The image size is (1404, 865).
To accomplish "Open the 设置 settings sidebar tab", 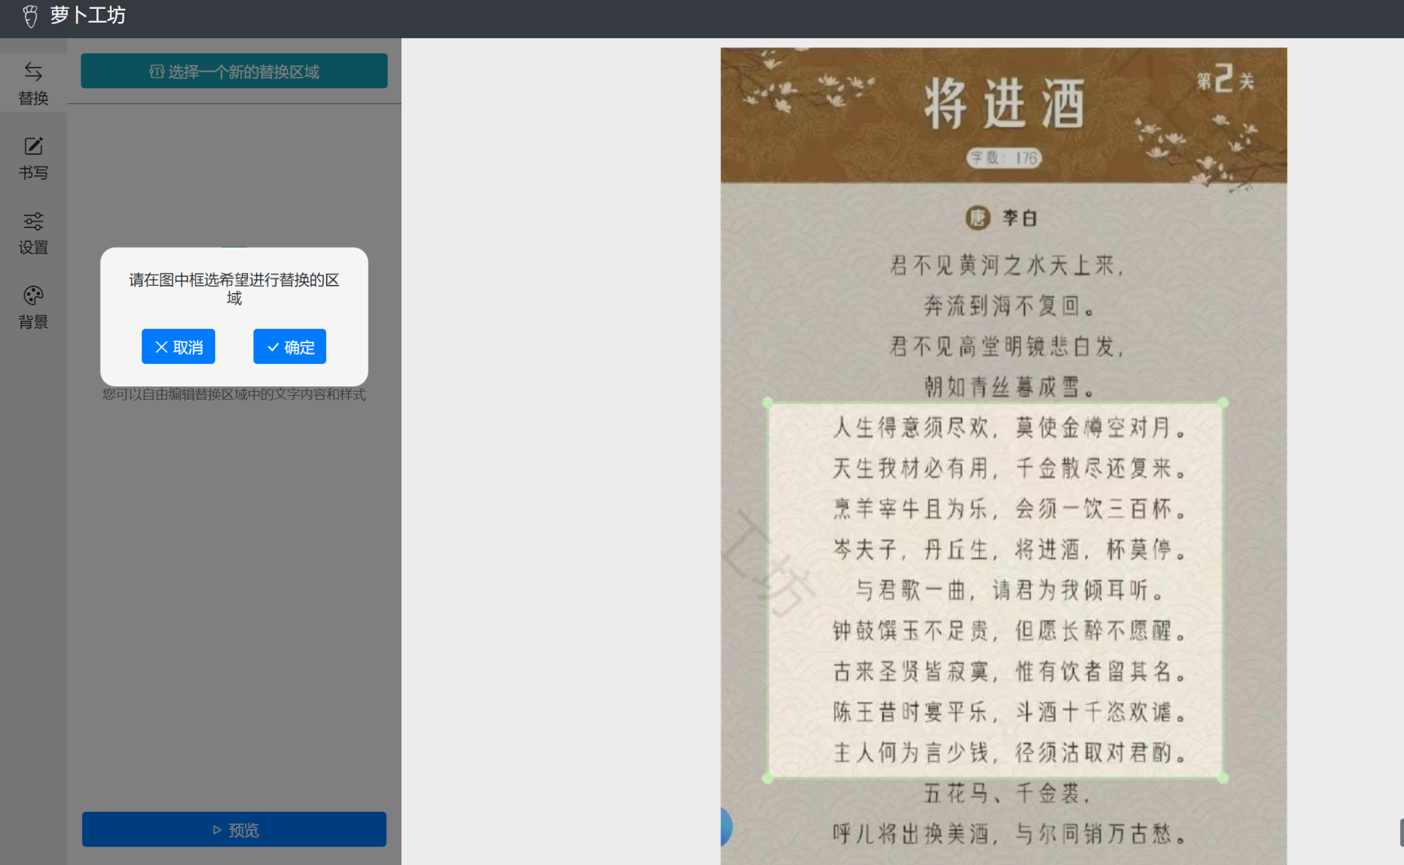I will tap(33, 232).
